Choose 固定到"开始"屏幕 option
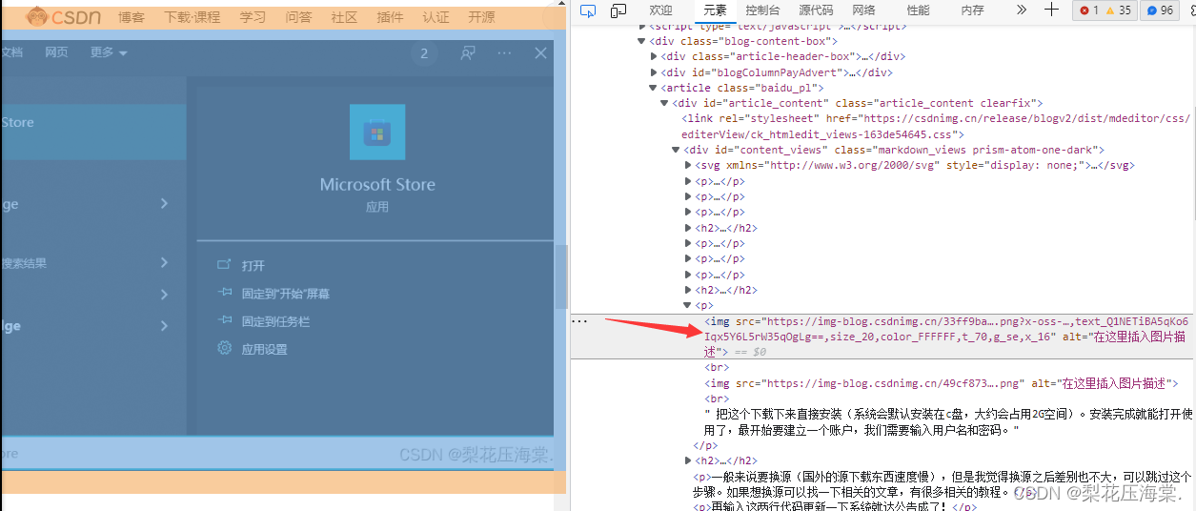 click(x=286, y=294)
